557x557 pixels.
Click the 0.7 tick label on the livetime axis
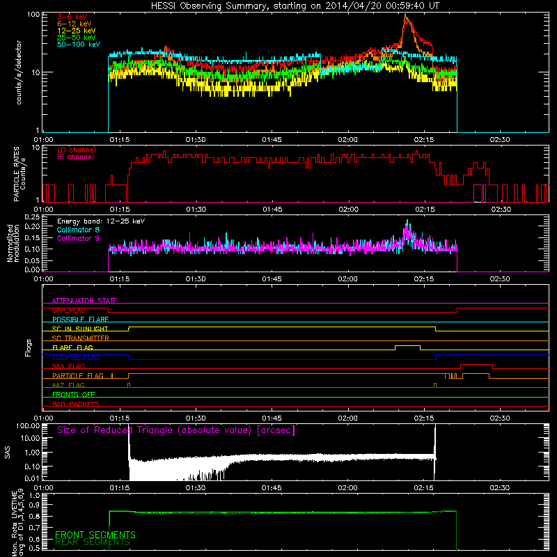34,528
